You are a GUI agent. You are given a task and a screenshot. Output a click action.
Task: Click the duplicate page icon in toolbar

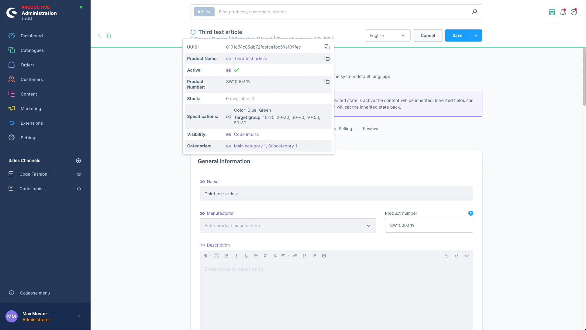(108, 35)
